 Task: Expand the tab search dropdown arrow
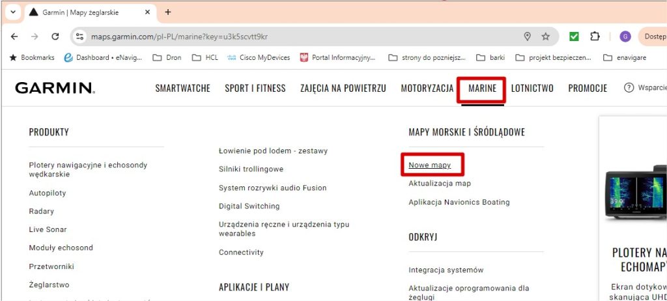coord(13,12)
